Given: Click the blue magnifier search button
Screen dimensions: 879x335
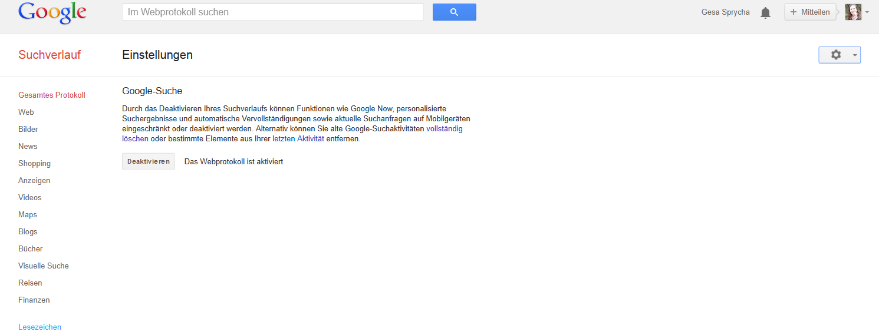Looking at the screenshot, I should [454, 12].
